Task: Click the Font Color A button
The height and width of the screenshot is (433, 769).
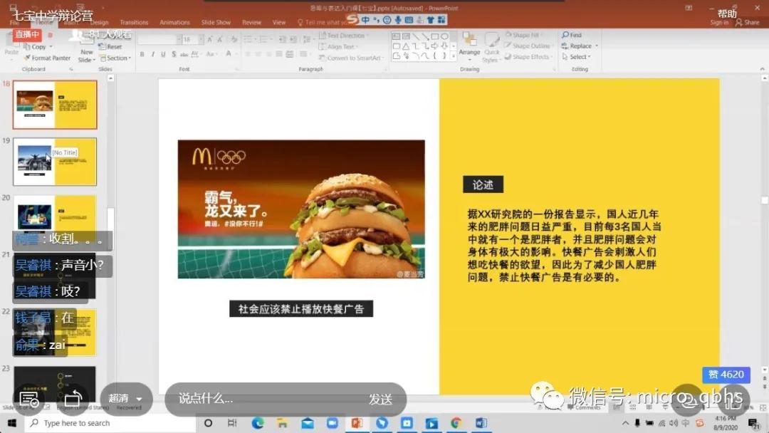Action: (x=229, y=54)
